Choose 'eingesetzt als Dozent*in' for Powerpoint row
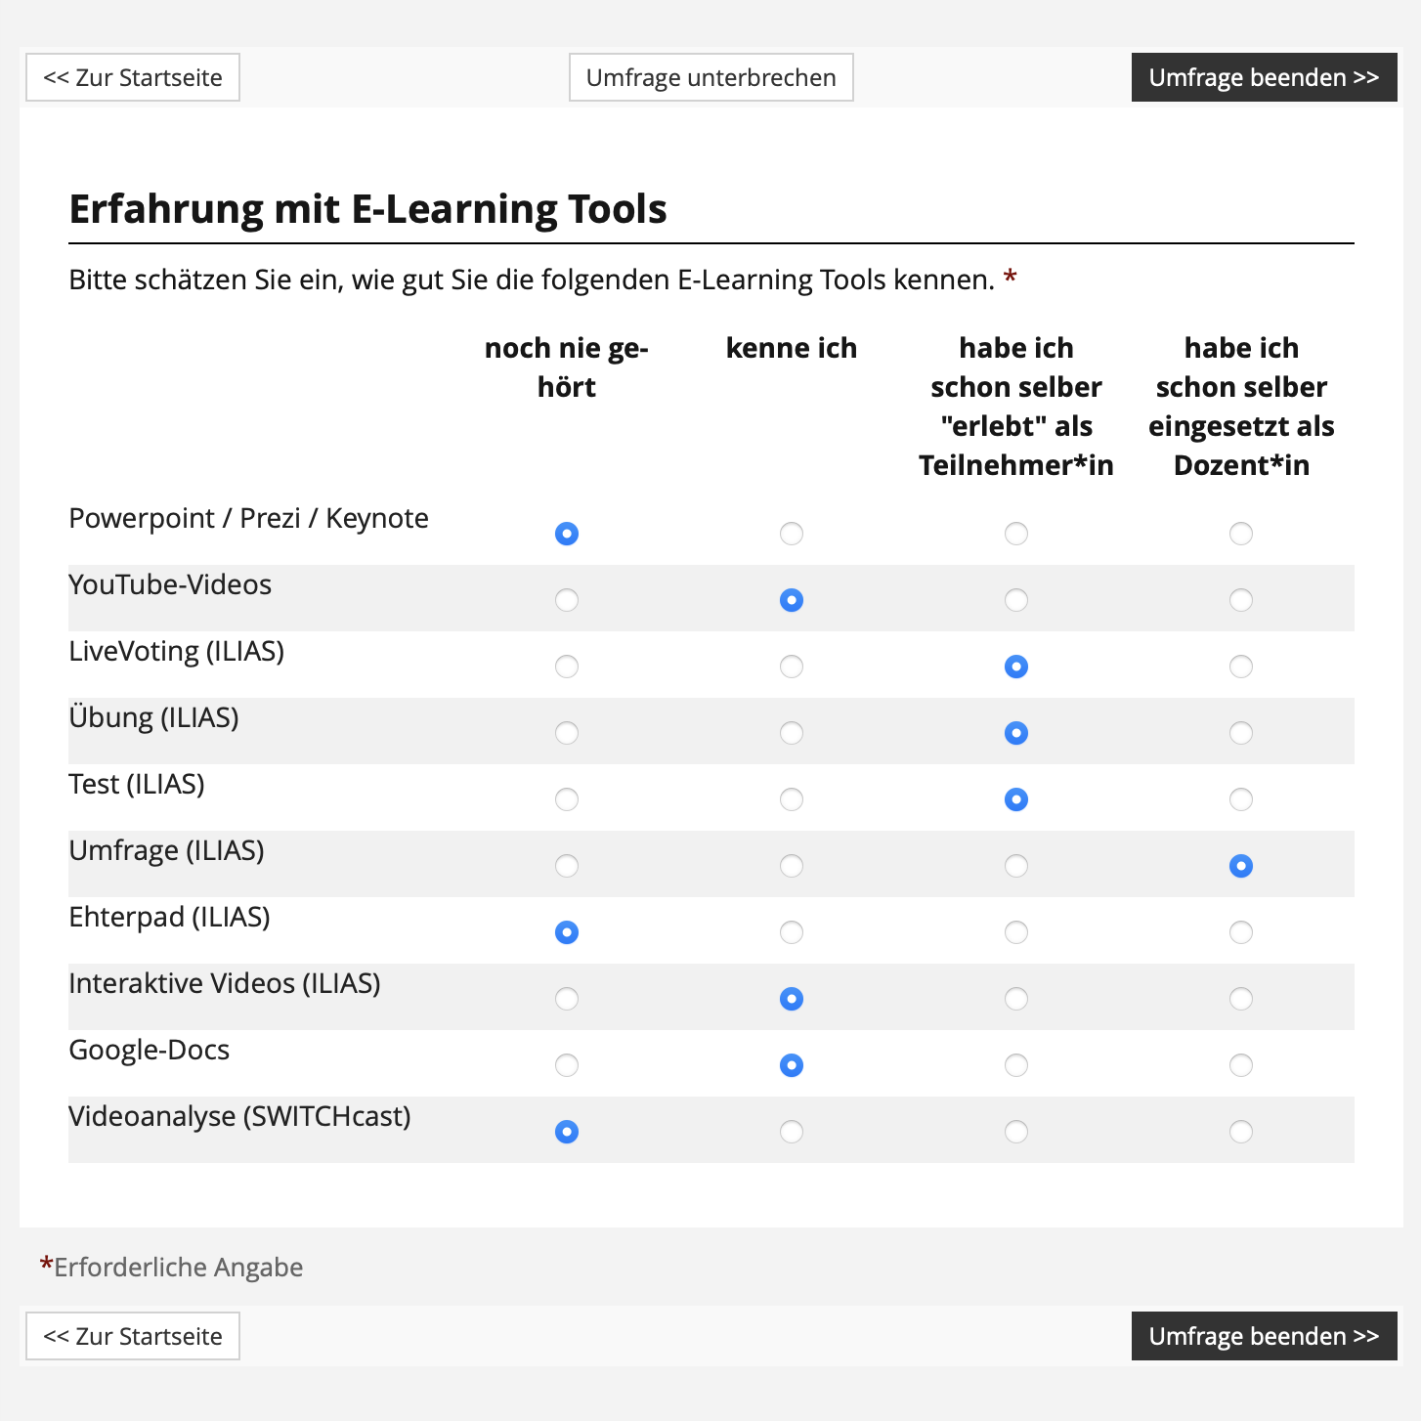1421x1421 pixels. click(x=1241, y=534)
